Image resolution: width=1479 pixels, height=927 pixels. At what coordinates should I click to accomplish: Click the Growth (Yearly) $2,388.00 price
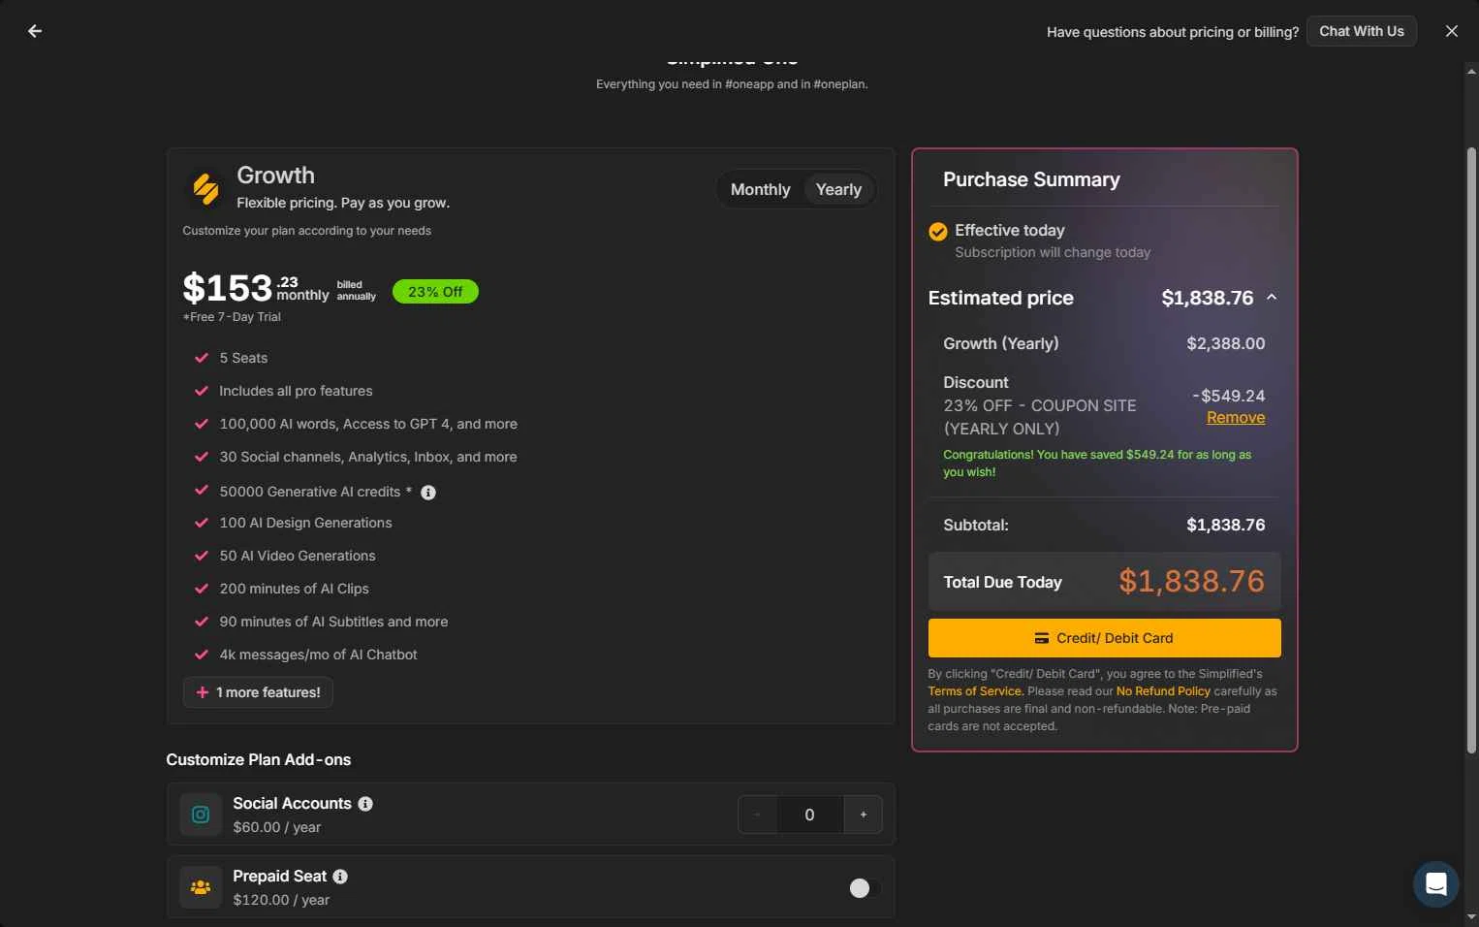coord(1226,343)
